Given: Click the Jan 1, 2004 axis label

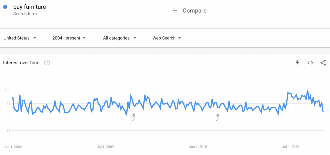Looking at the screenshot, I should (x=13, y=147).
